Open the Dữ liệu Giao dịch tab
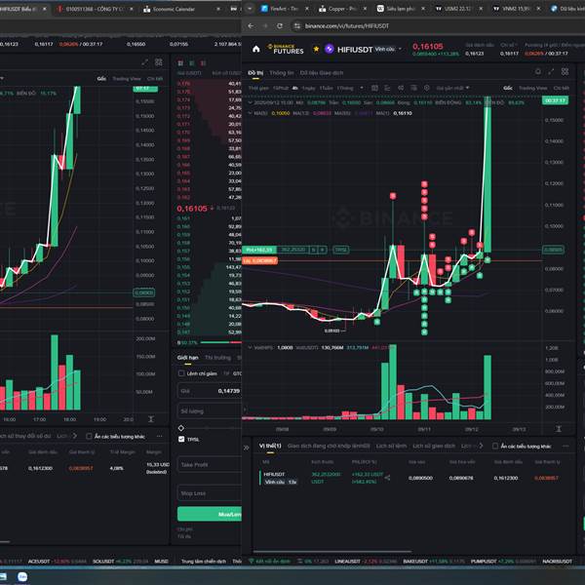The width and height of the screenshot is (585, 585). (x=321, y=73)
